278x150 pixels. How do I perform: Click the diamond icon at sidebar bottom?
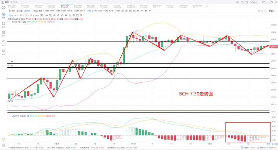point(3,139)
